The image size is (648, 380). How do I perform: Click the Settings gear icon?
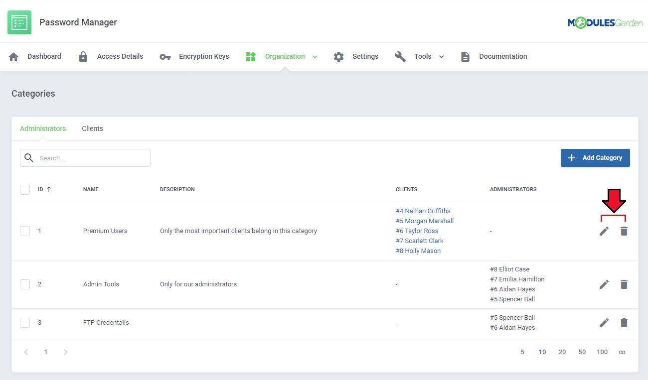(x=339, y=56)
